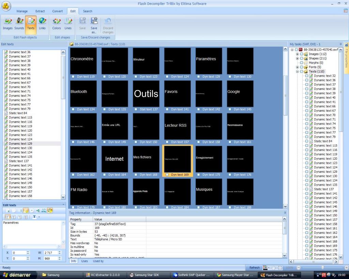Open the Colors shape editor
Screen dimensions: 349x279
coord(56,24)
